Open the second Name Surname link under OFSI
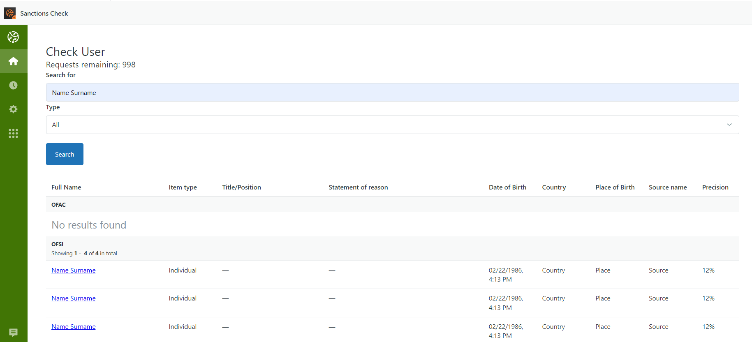The width and height of the screenshot is (752, 342). click(x=74, y=298)
